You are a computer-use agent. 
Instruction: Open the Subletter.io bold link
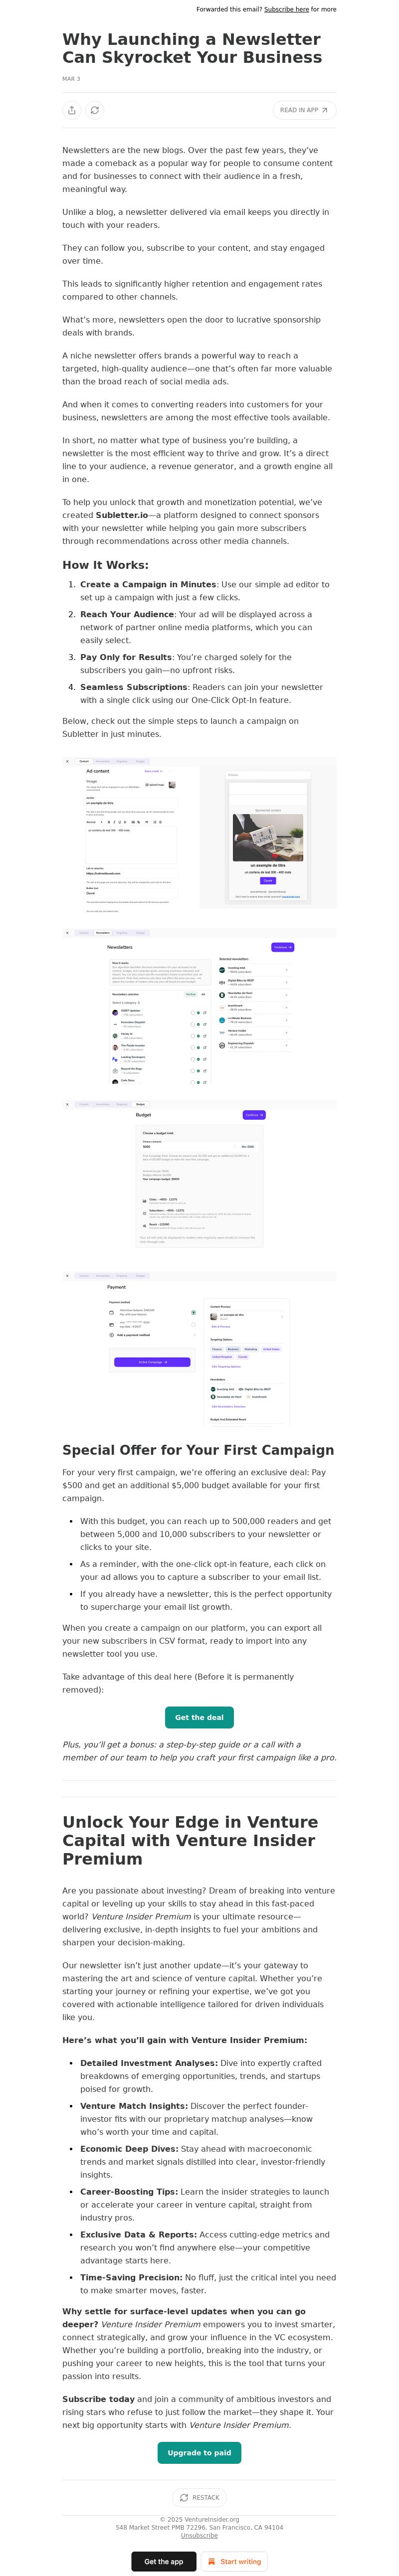(122, 515)
